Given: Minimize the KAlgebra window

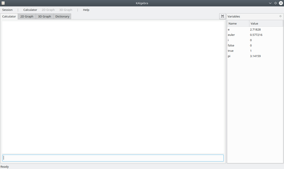Looking at the screenshot, I should 270,3.
